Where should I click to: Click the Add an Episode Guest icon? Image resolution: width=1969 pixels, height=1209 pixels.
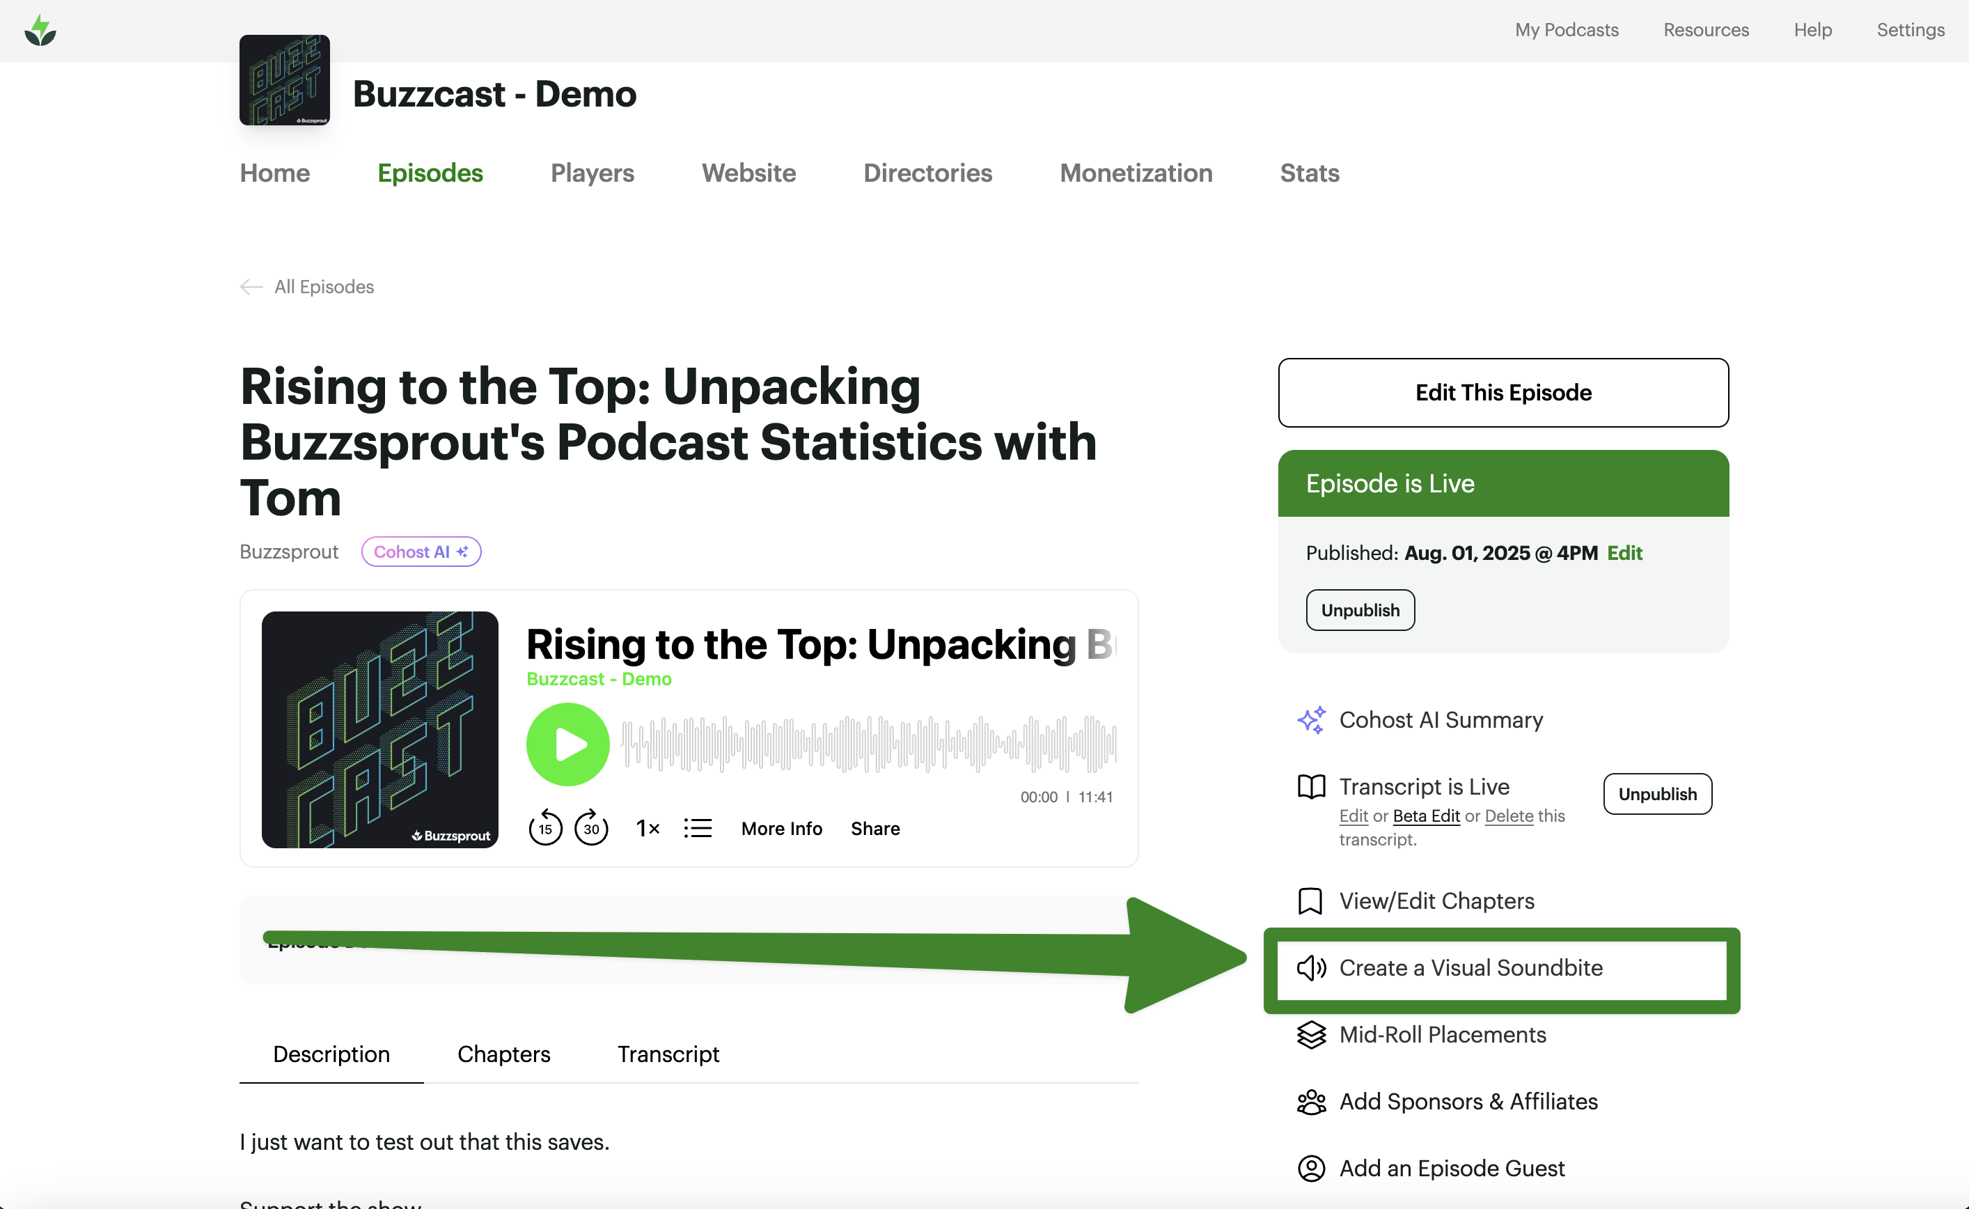(1311, 1168)
